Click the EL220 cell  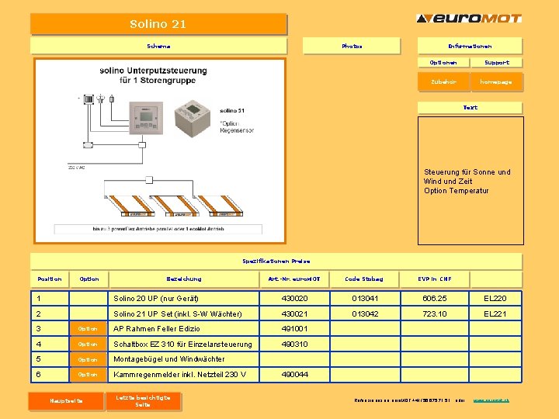[x=495, y=298]
